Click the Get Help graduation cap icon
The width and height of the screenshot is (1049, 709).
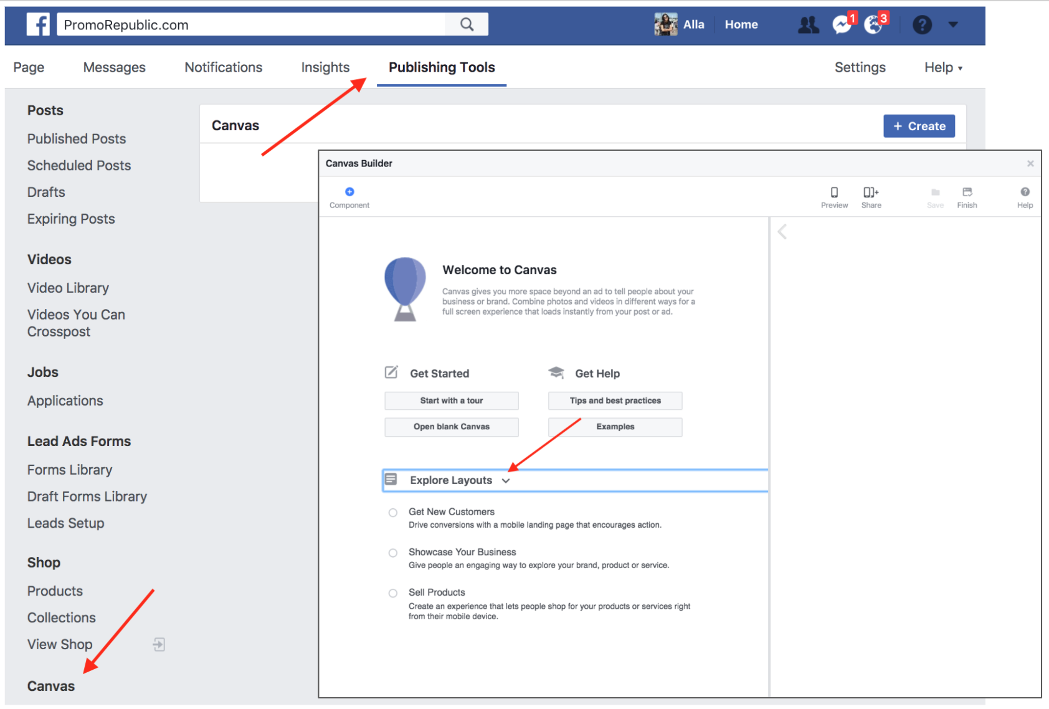pos(556,373)
